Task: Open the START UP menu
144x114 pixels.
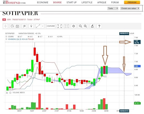Action: tap(72, 3)
